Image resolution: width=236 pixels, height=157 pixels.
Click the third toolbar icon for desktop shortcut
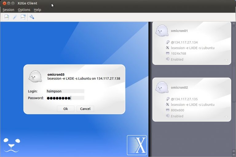click(x=23, y=17)
